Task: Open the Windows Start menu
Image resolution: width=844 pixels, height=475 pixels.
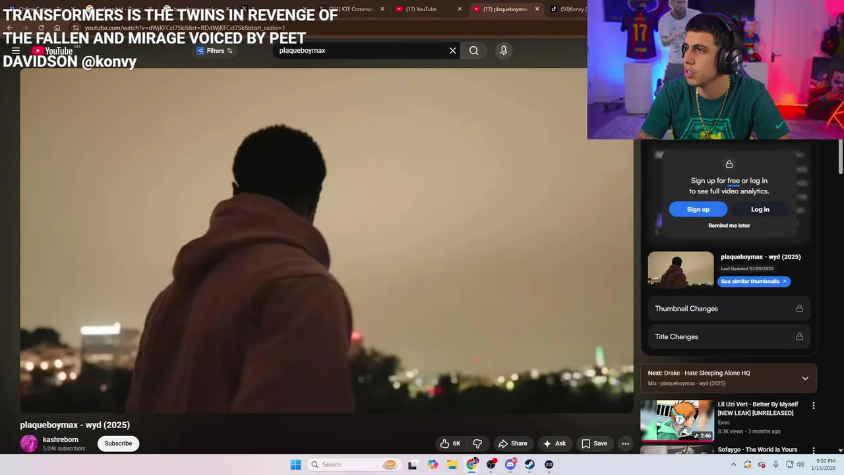Action: (x=295, y=464)
